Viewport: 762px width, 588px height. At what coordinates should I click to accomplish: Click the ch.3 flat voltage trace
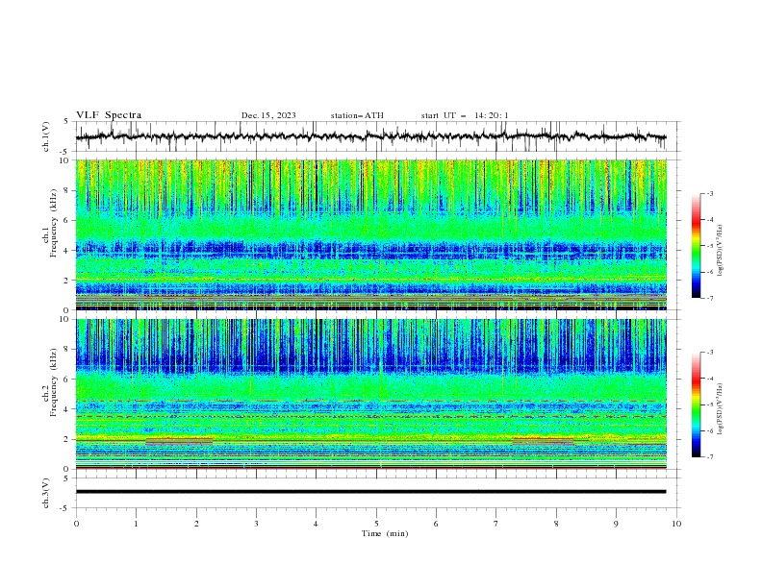tap(370, 492)
